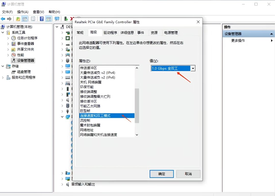Image resolution: width=275 pixels, height=196 pixels.
Task: Click the 系统工具 tools icon
Action: pos(8,32)
